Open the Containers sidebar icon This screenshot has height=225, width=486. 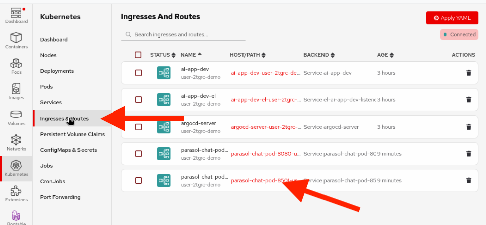(x=16, y=41)
